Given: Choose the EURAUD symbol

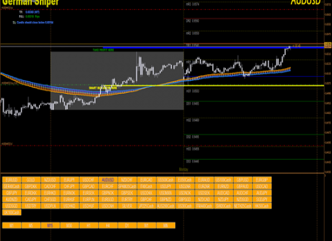Looking at the screenshot, I should pyautogui.click(x=204, y=180).
